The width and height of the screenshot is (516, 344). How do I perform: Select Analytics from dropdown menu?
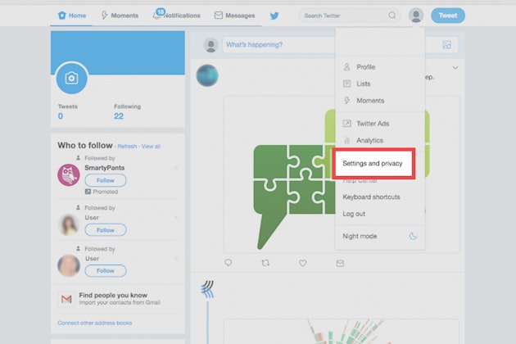[x=369, y=140]
